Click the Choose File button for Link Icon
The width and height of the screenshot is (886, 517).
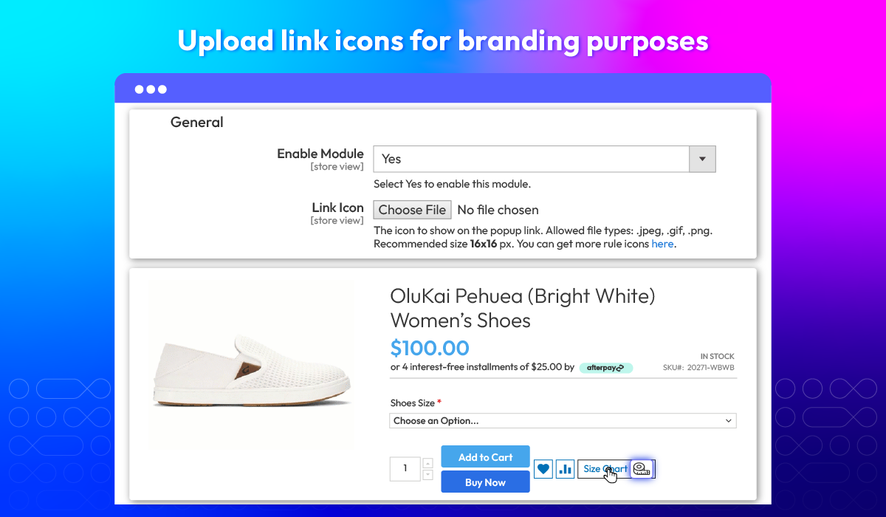pos(412,210)
